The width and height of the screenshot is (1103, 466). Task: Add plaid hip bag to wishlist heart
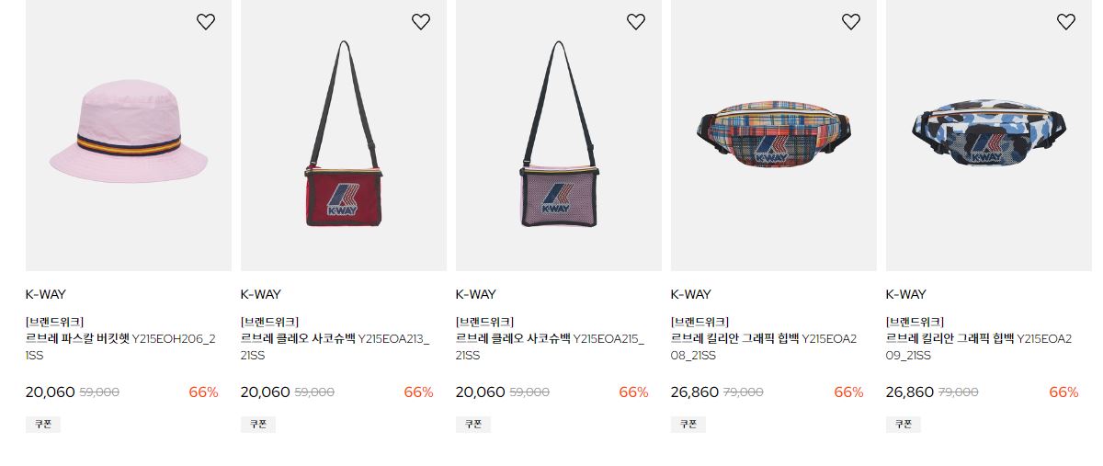[851, 22]
